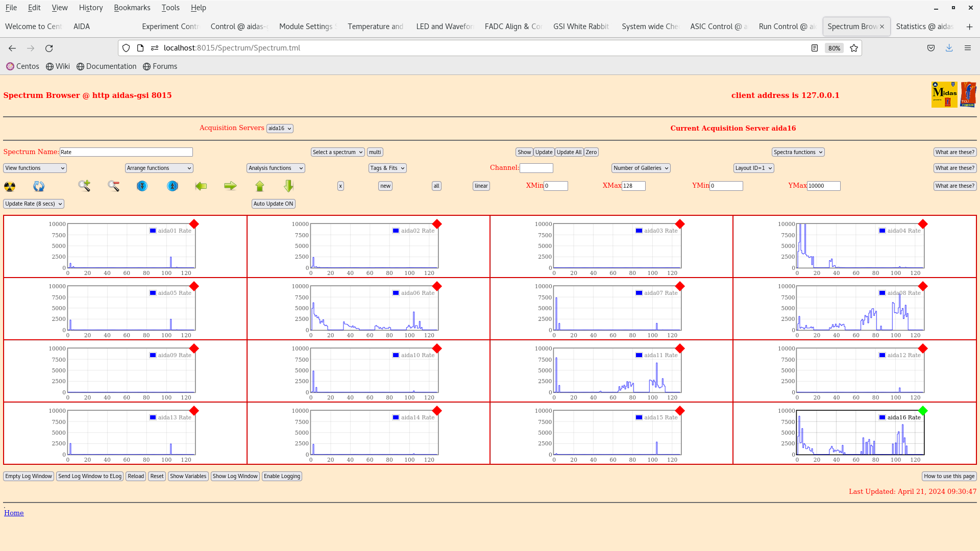Click the green up arrow icon

(x=260, y=186)
